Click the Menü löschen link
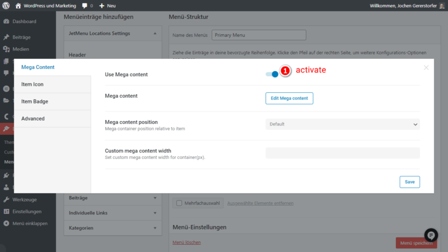The image size is (448, 252). 186,242
